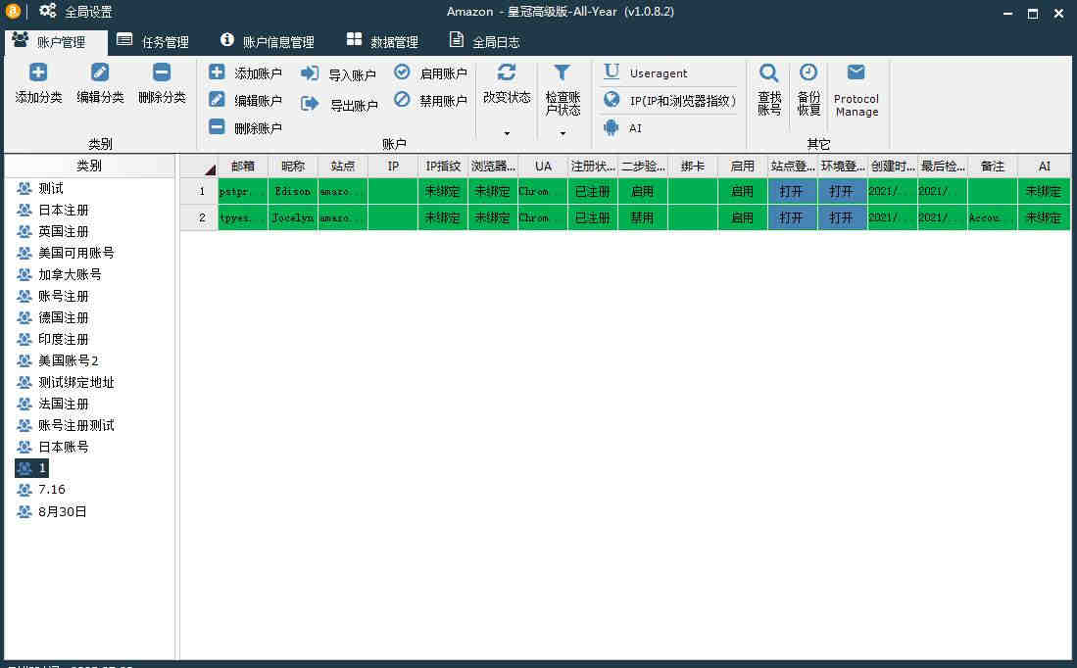Image resolution: width=1077 pixels, height=668 pixels.
Task: Click the 绑卡 column header
Action: tap(692, 167)
